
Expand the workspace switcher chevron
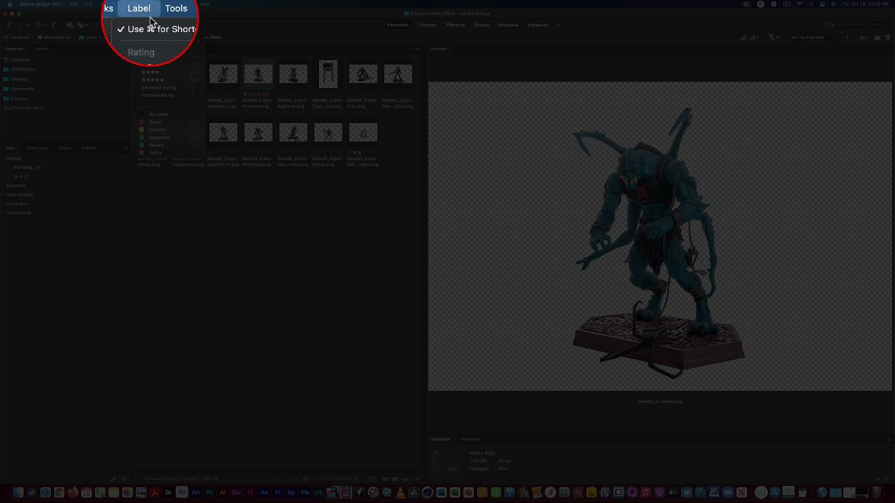click(x=557, y=25)
